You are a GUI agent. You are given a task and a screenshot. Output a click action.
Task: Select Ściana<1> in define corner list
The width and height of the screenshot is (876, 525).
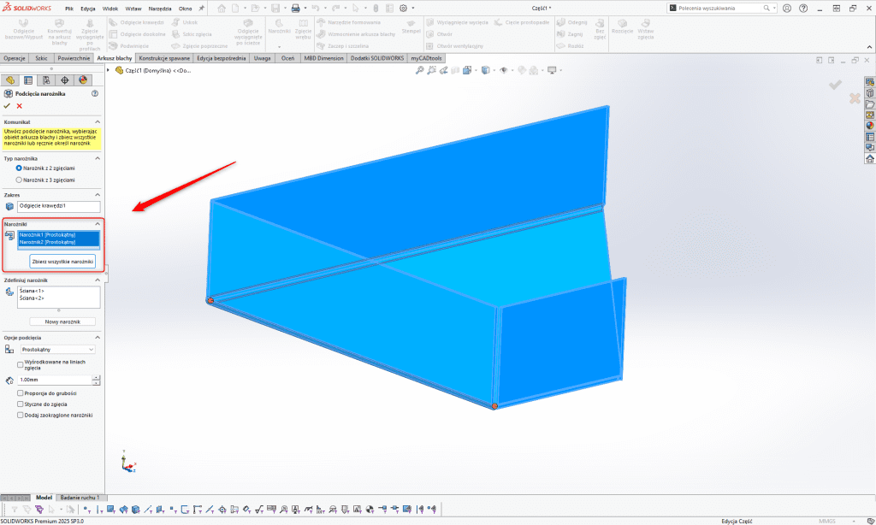32,291
